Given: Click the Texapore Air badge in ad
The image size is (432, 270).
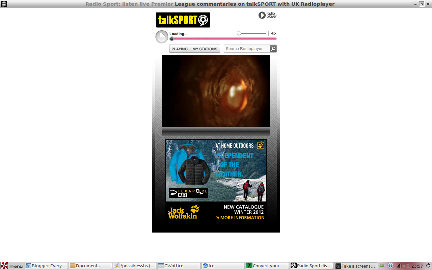Looking at the screenshot, I should (x=188, y=193).
